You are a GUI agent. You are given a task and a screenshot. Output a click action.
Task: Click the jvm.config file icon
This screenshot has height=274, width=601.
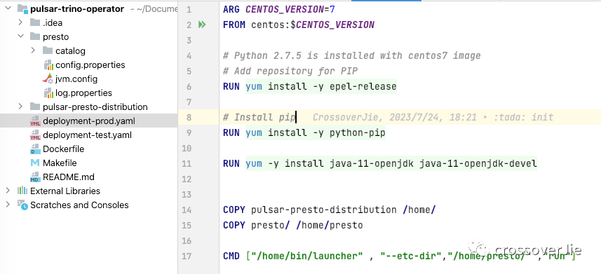pos(48,79)
